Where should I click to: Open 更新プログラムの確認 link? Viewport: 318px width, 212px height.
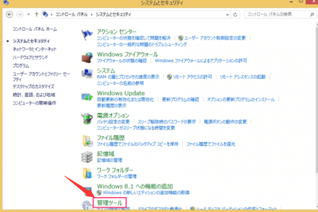(181, 100)
